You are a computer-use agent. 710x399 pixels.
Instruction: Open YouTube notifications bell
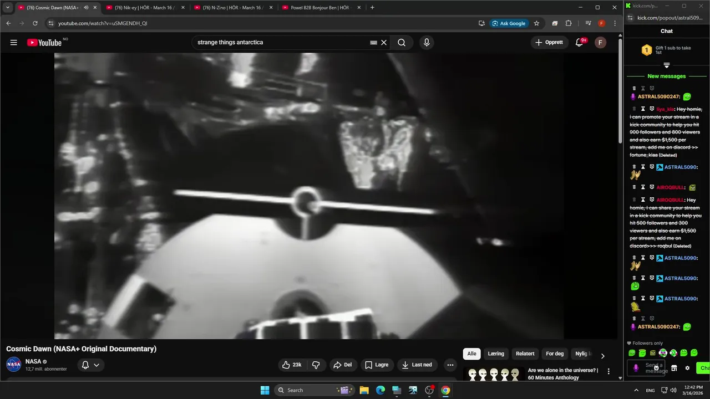click(579, 43)
